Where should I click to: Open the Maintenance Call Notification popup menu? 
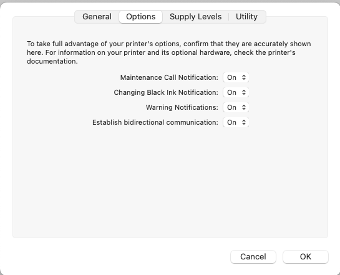(236, 77)
